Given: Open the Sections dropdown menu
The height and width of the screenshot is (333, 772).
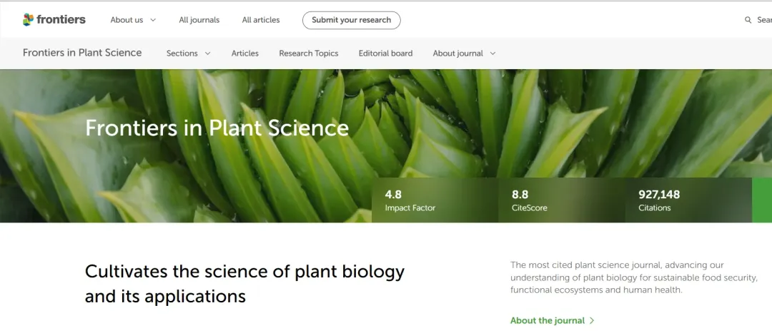Looking at the screenshot, I should point(189,53).
